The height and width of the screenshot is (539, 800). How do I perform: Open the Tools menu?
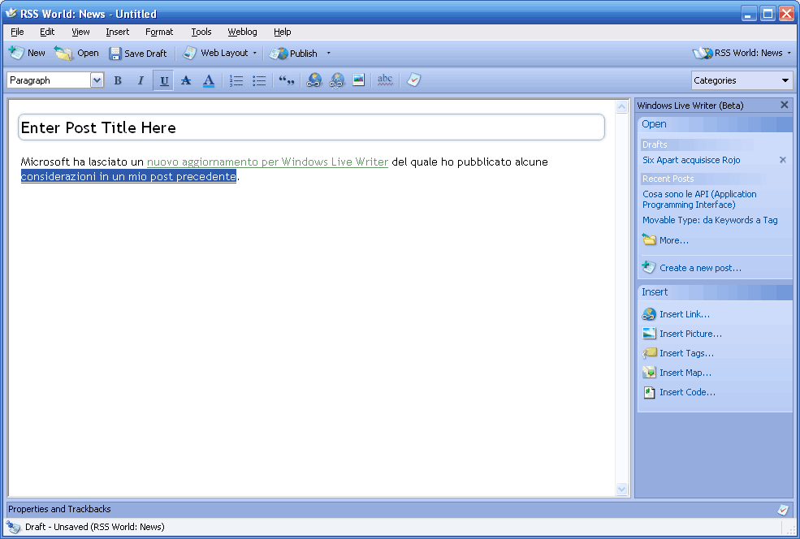(x=201, y=32)
